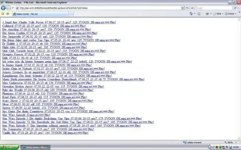Show hidden tray icons via arrow
Viewport: 241px width, 150px height.
click(x=210, y=147)
